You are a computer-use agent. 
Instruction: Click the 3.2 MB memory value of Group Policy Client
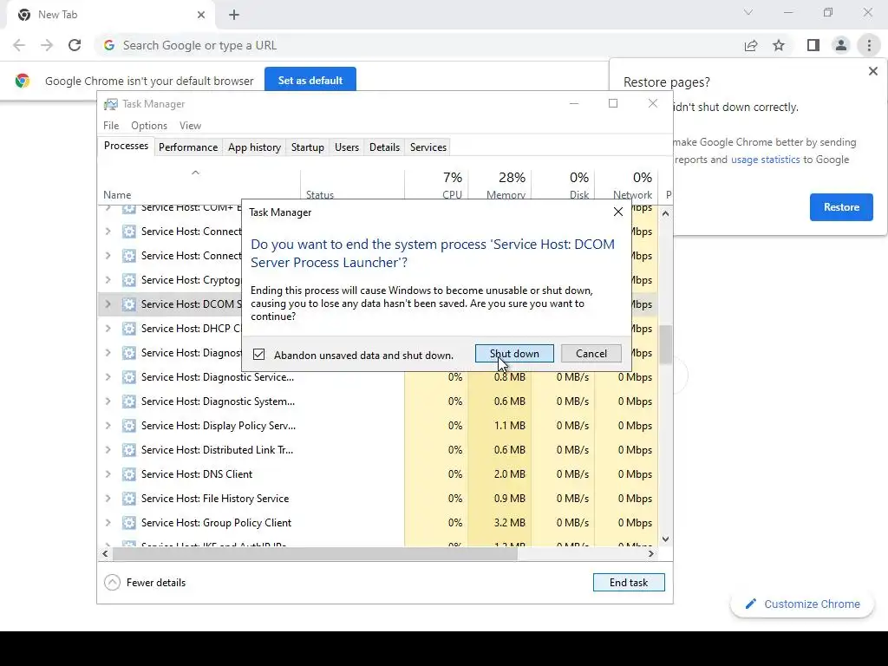pyautogui.click(x=510, y=523)
